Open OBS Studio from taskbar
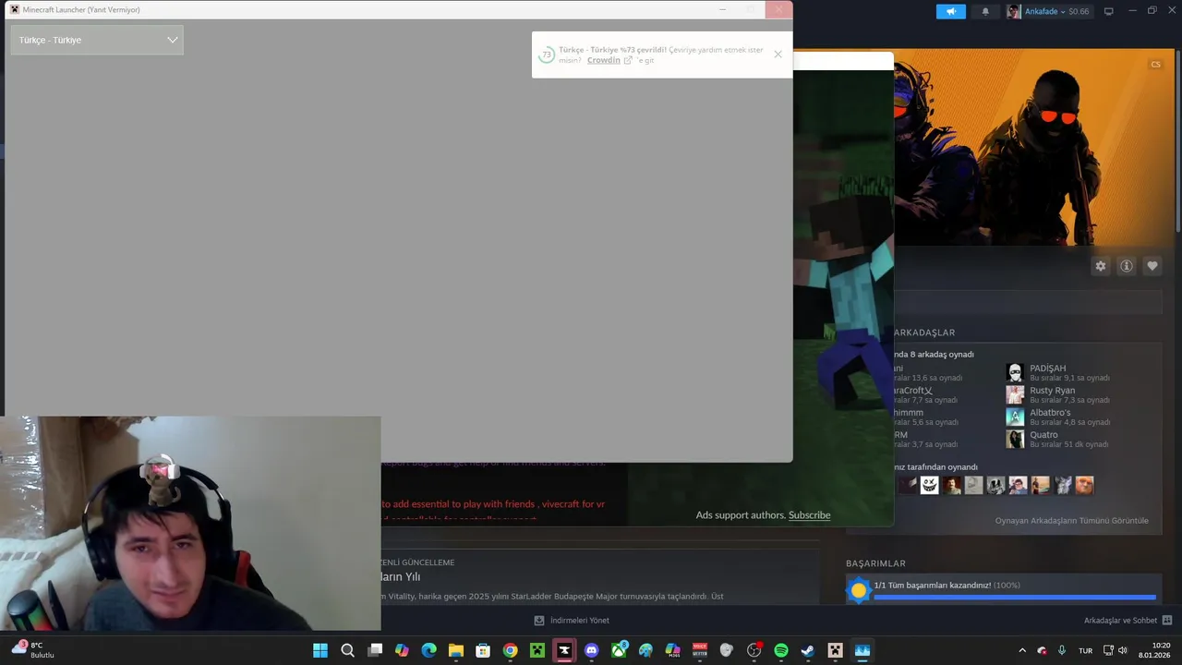The image size is (1182, 665). point(754,650)
